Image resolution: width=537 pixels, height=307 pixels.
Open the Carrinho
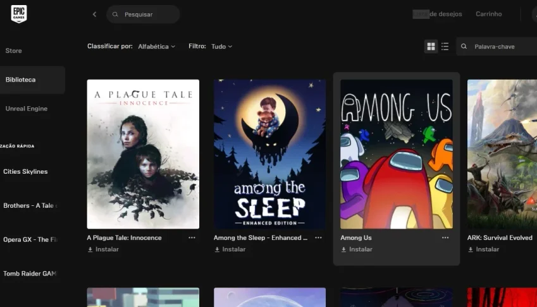click(x=489, y=14)
